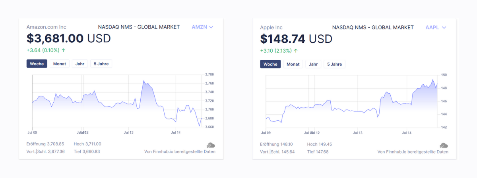Click the green up arrow beside Amazon change

pyautogui.click(x=64, y=50)
